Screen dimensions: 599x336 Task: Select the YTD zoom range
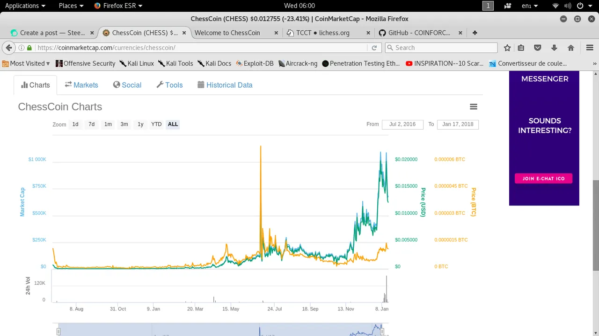(156, 124)
